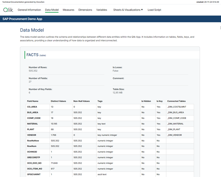Image resolution: width=221 pixels, height=177 pixels.
Task: Select the BUS_AREA field name cell
Action: point(38,113)
